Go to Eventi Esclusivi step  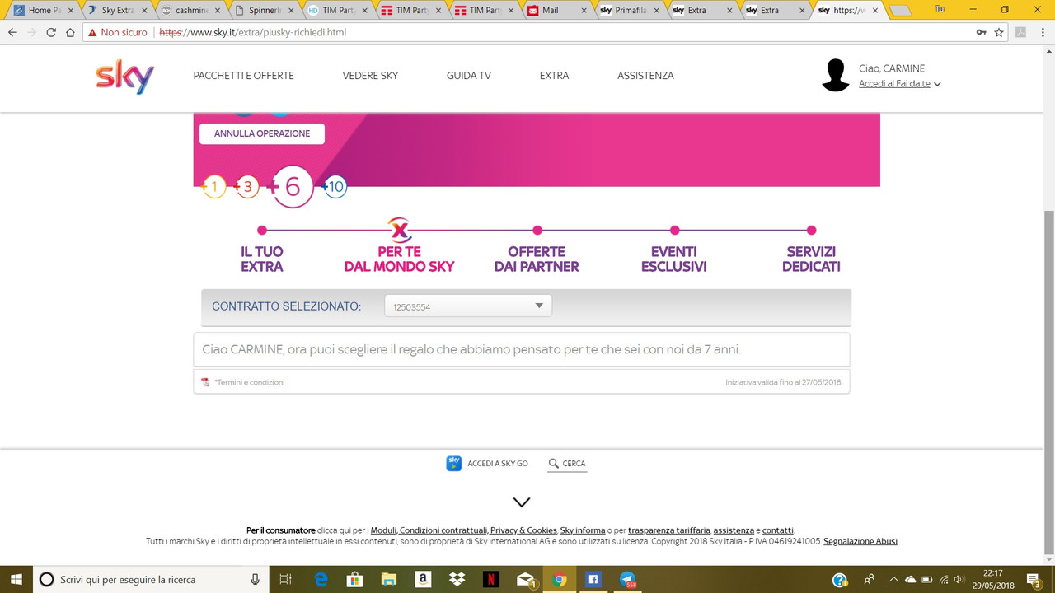(x=673, y=259)
